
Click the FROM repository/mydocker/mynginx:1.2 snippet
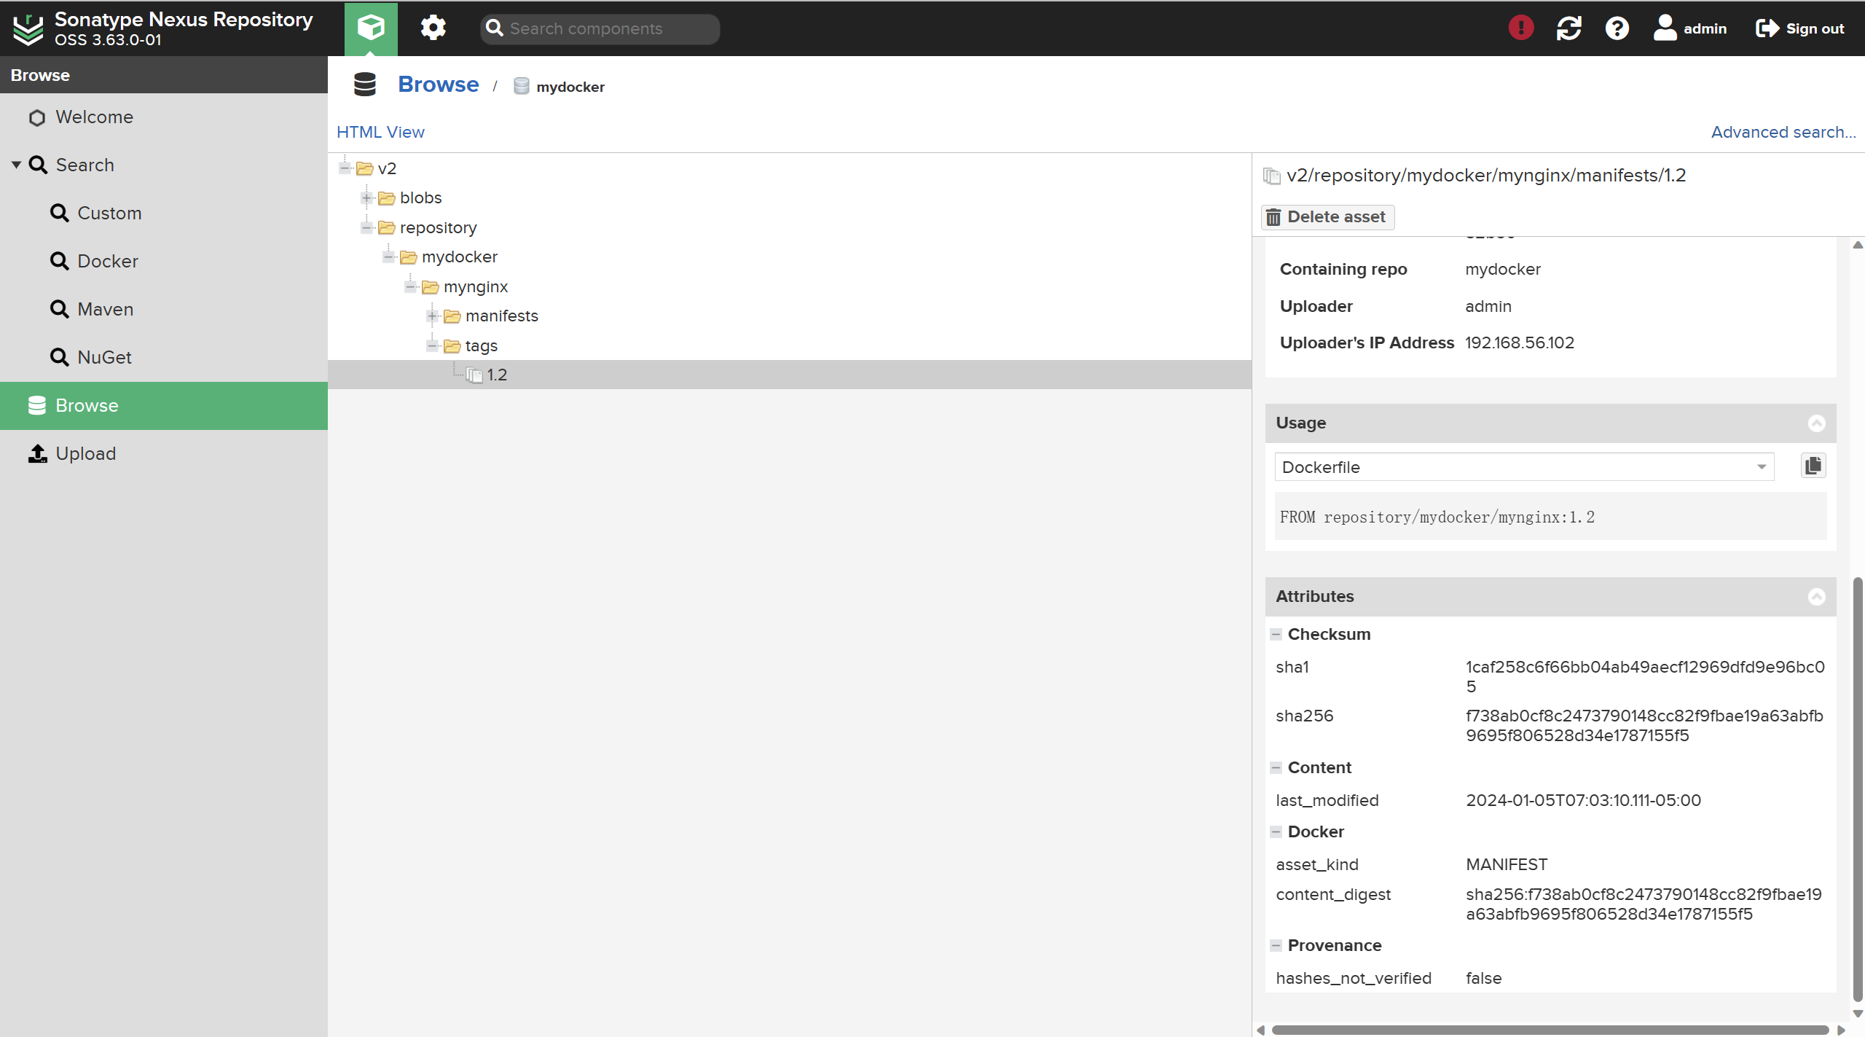coord(1437,517)
